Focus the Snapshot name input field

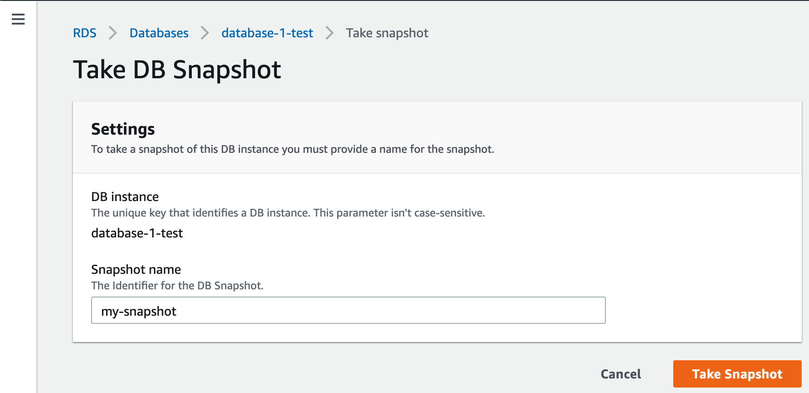(x=348, y=311)
